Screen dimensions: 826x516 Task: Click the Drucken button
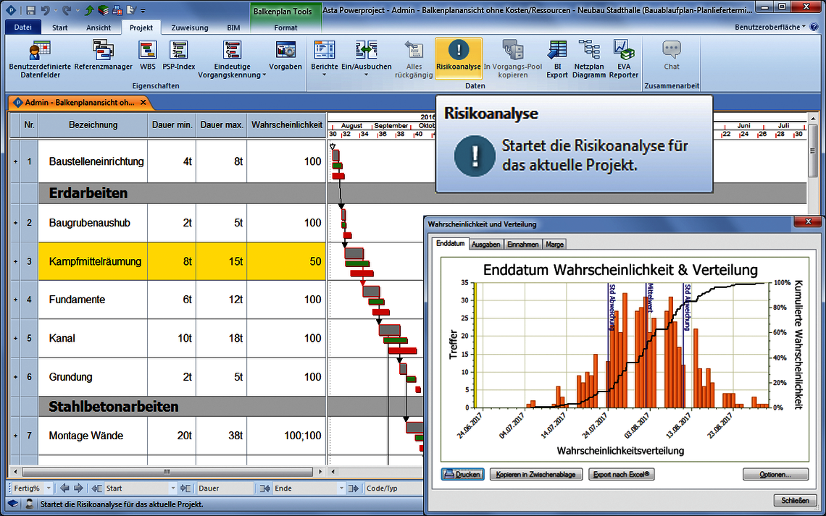[x=462, y=474]
